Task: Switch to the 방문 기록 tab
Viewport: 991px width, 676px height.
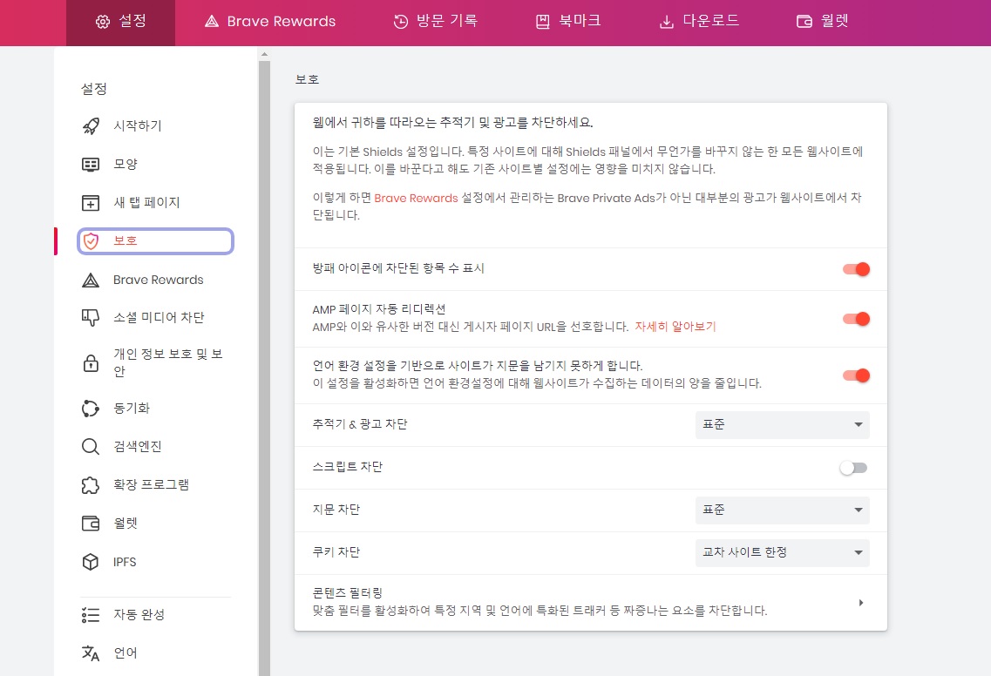Action: point(435,22)
